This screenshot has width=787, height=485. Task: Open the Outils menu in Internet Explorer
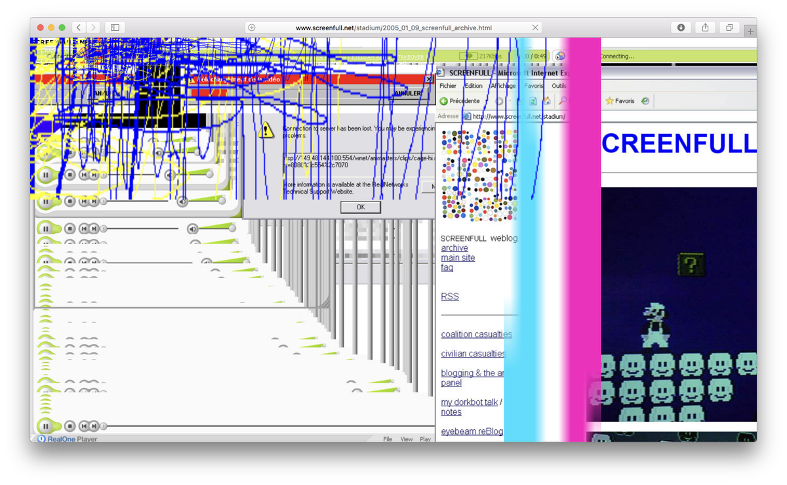point(559,86)
